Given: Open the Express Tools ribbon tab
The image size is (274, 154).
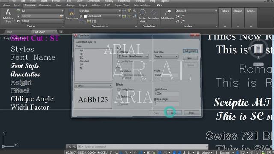Looking at the screenshot, I should coord(122,6).
